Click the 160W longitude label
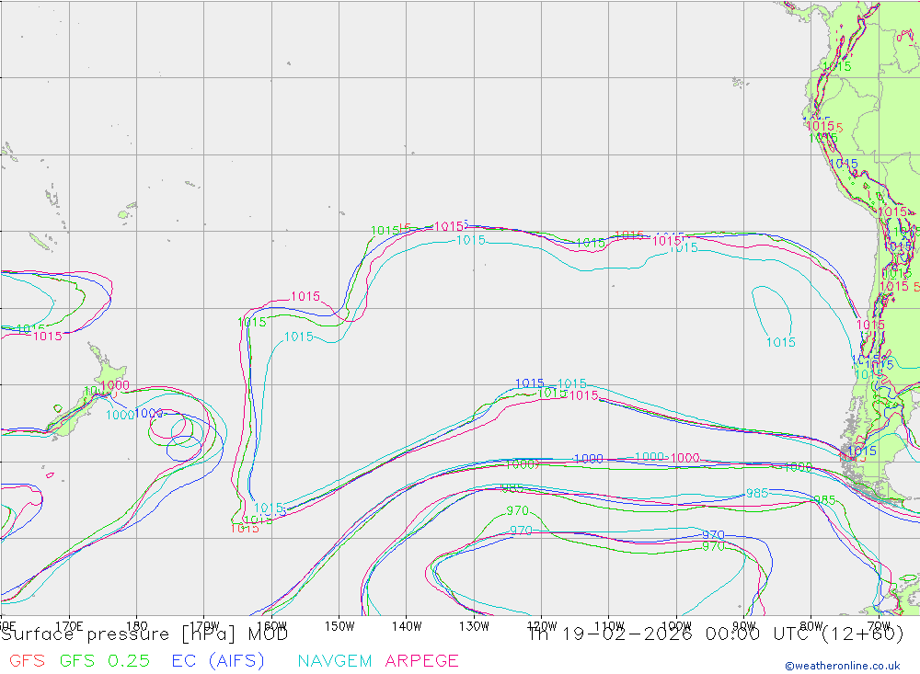Screen dimensions: 920x674 (271, 626)
